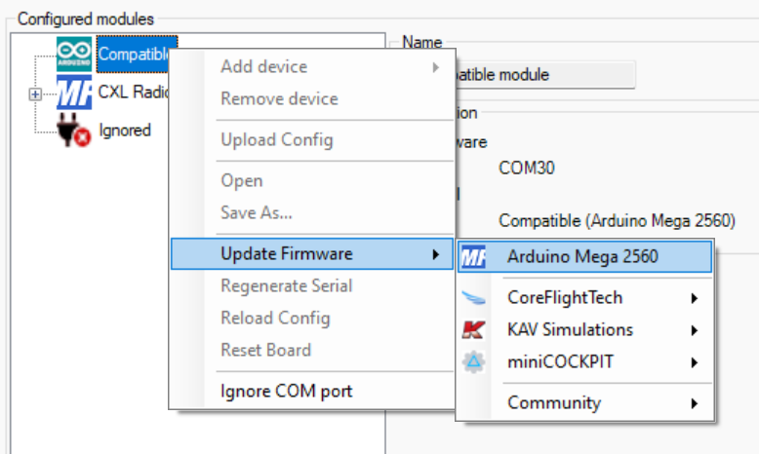Click the CoreFlightTech wing icon

[473, 297]
